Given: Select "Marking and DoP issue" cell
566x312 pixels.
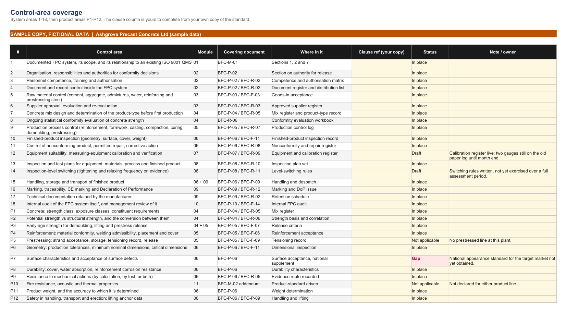Looking at the screenshot, I should (311, 190).
